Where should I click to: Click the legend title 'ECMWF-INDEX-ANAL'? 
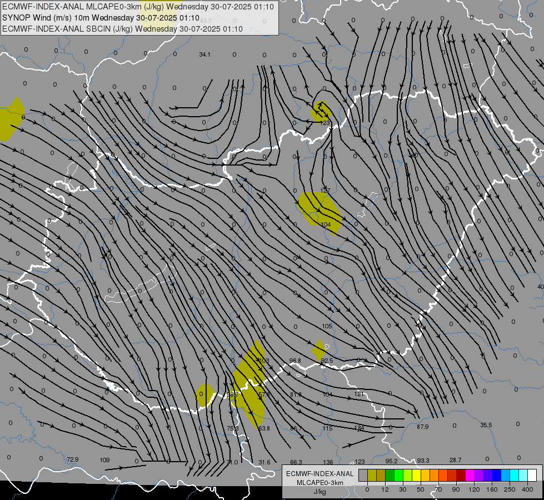click(x=320, y=474)
